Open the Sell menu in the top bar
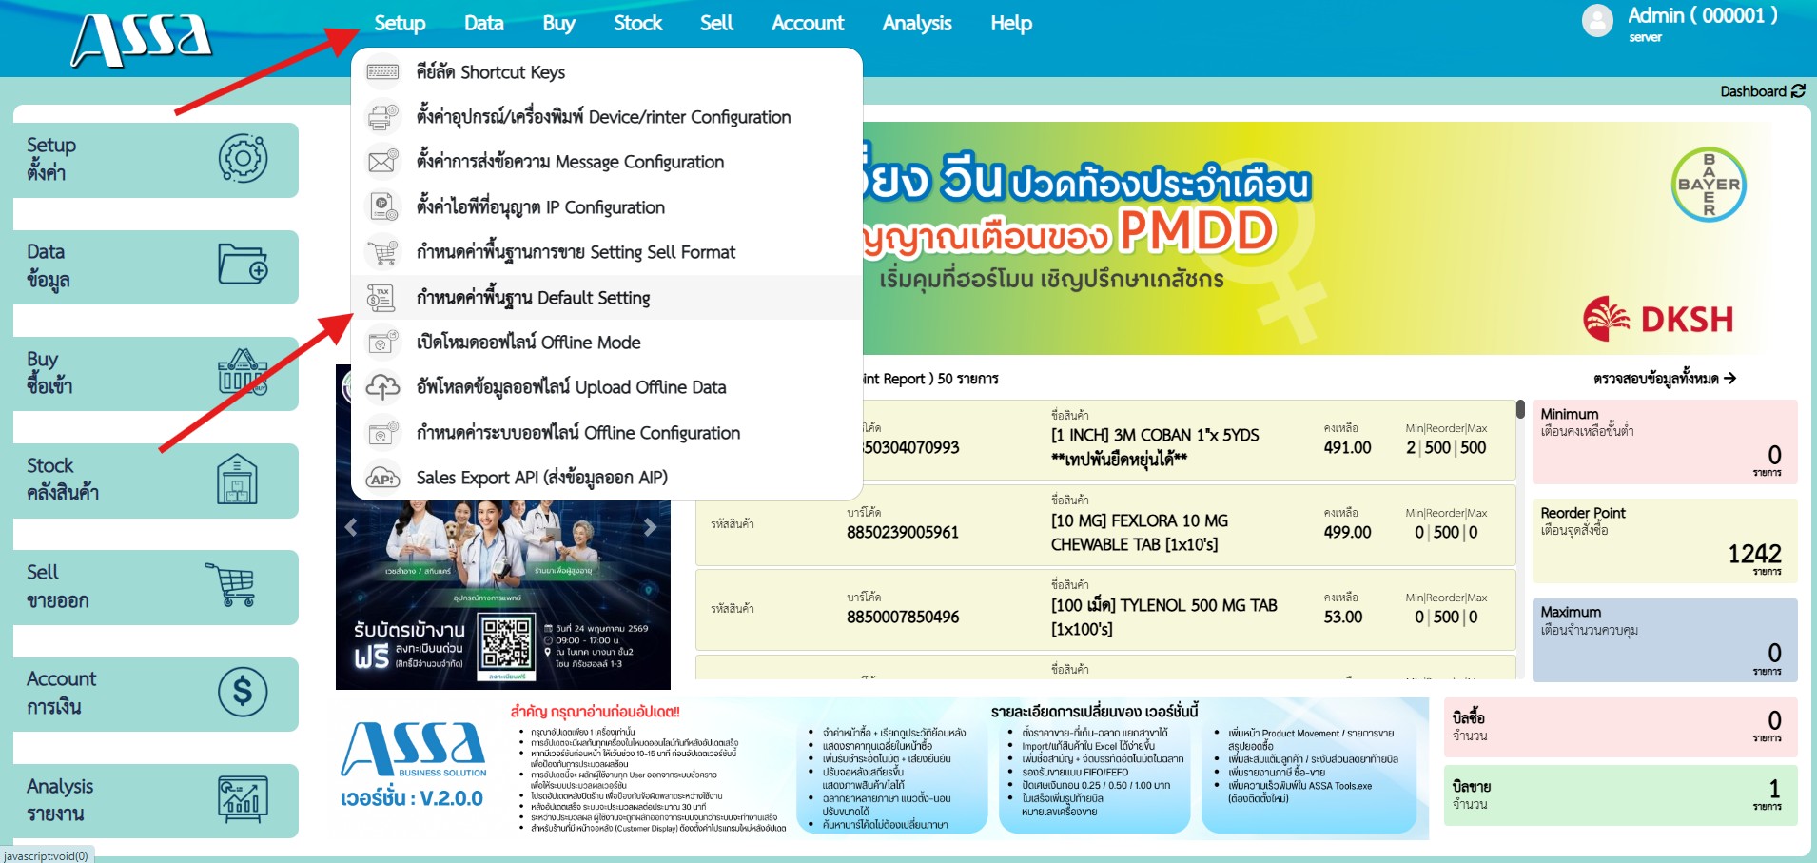1817x863 pixels. point(716,24)
